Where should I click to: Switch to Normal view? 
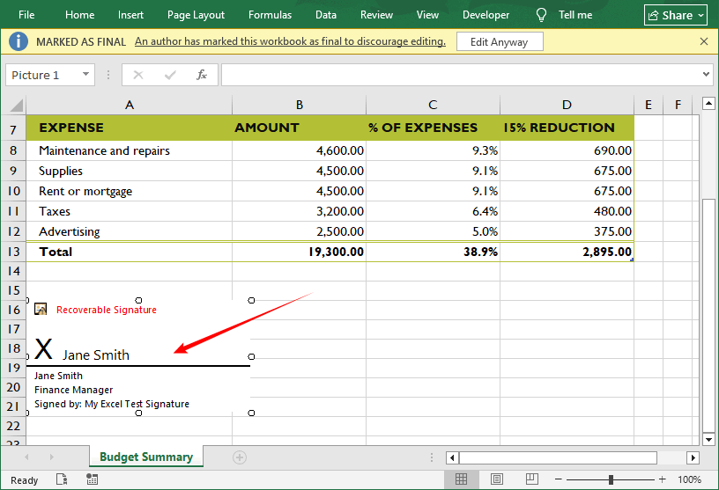(x=462, y=479)
